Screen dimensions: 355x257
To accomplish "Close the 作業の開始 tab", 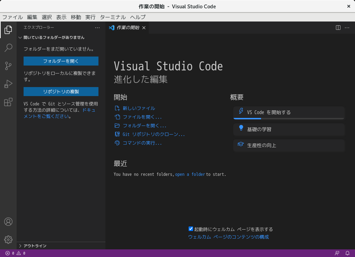I will [x=144, y=28].
